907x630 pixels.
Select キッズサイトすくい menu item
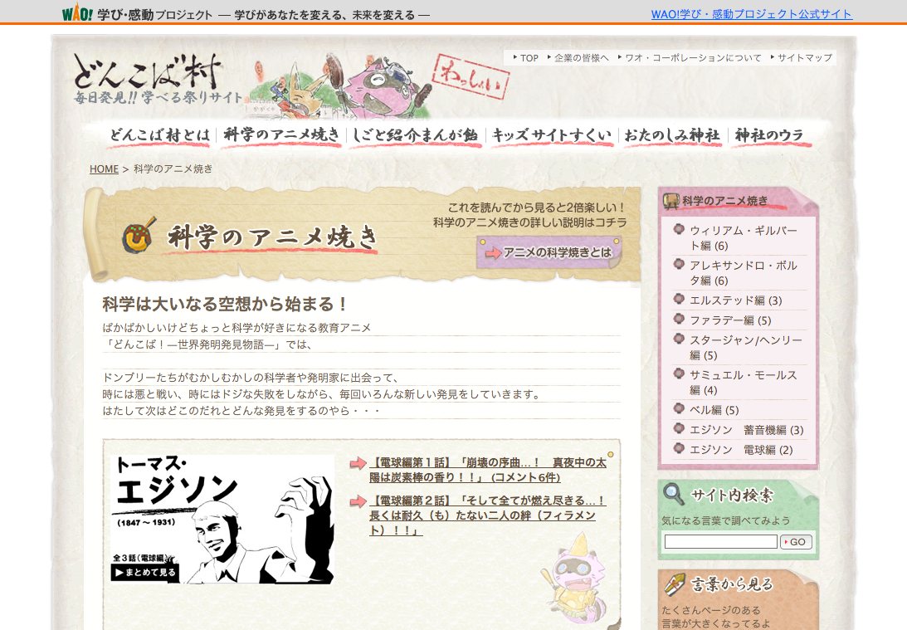(552, 135)
